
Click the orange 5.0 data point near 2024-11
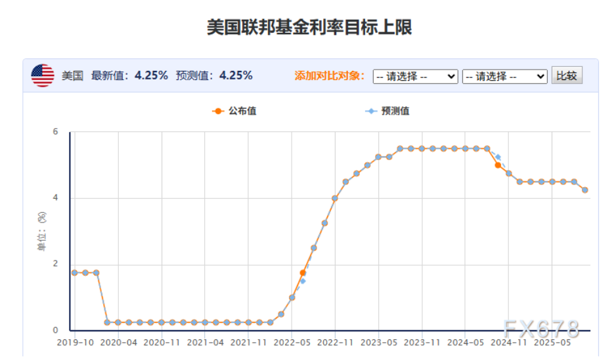pos(498,165)
